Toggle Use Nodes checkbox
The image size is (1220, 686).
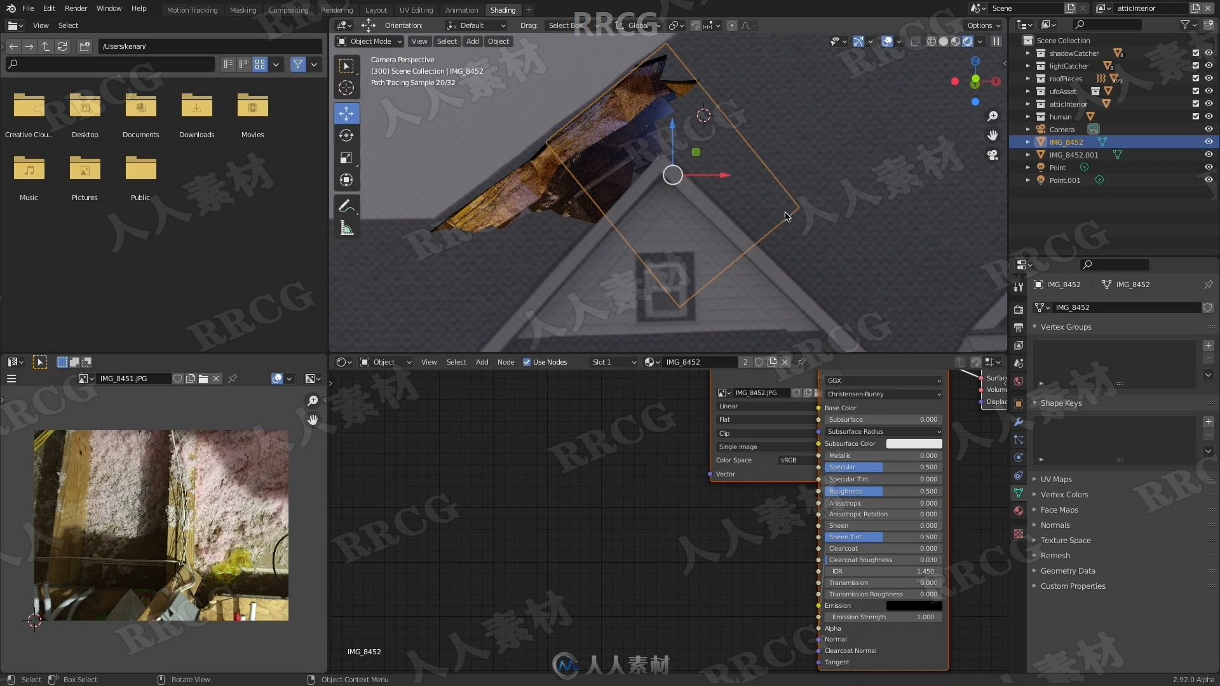tap(527, 362)
